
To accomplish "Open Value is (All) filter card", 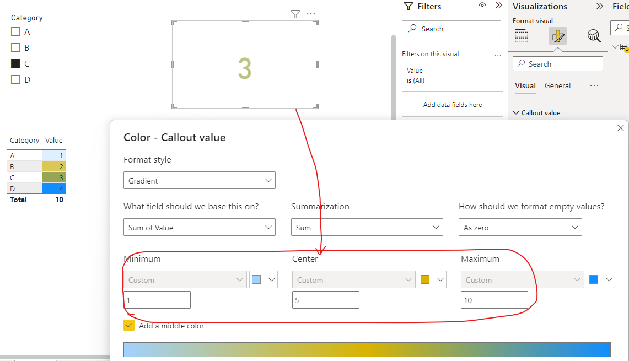I will click(x=453, y=76).
